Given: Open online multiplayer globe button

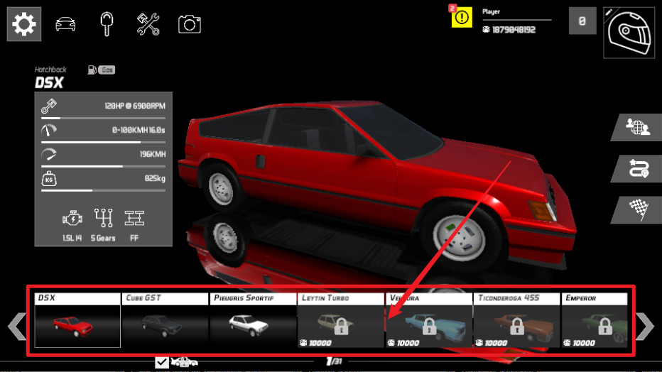Looking at the screenshot, I should click(x=635, y=127).
